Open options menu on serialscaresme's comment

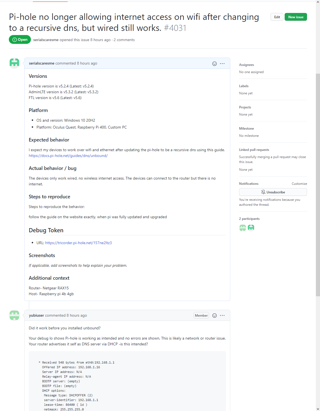coord(222,64)
